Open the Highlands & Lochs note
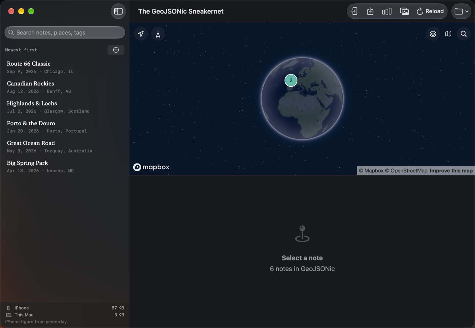The height and width of the screenshot is (328, 475). coord(65,107)
